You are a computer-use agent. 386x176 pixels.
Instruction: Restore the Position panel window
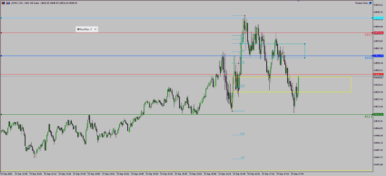pos(91,29)
